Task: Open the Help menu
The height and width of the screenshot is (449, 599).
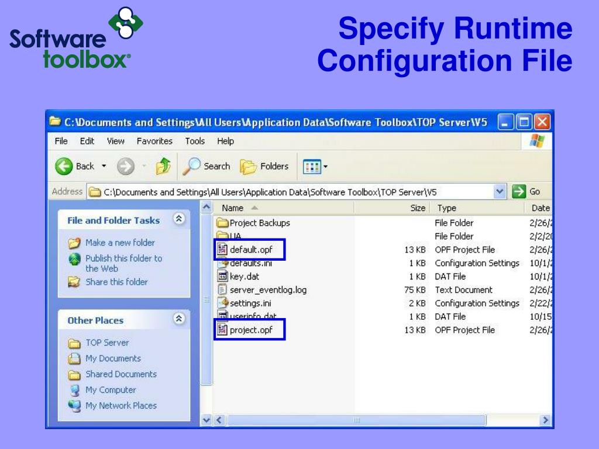Action: coord(225,141)
